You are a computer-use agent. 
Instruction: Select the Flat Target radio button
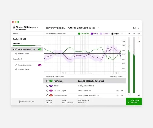[x=47, y=81]
